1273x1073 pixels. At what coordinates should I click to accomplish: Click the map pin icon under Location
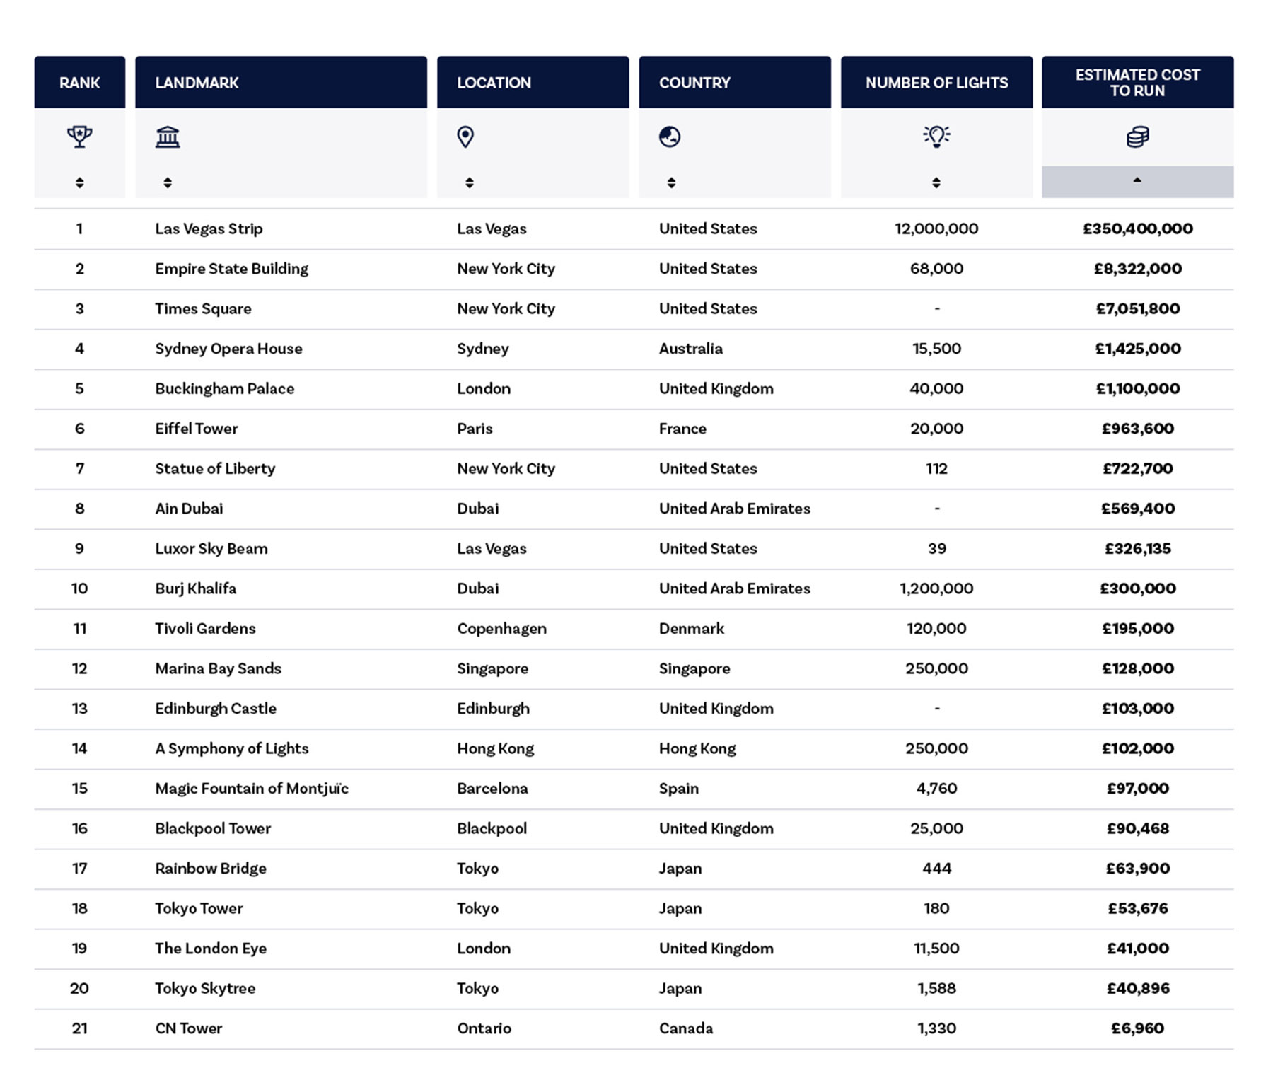pyautogui.click(x=465, y=137)
